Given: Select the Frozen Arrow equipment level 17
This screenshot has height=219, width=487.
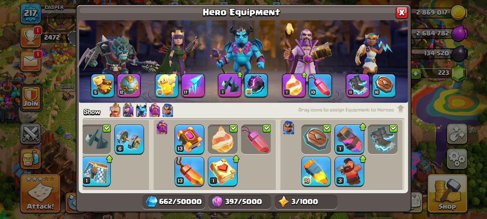Looking at the screenshot, I should [x=193, y=86].
